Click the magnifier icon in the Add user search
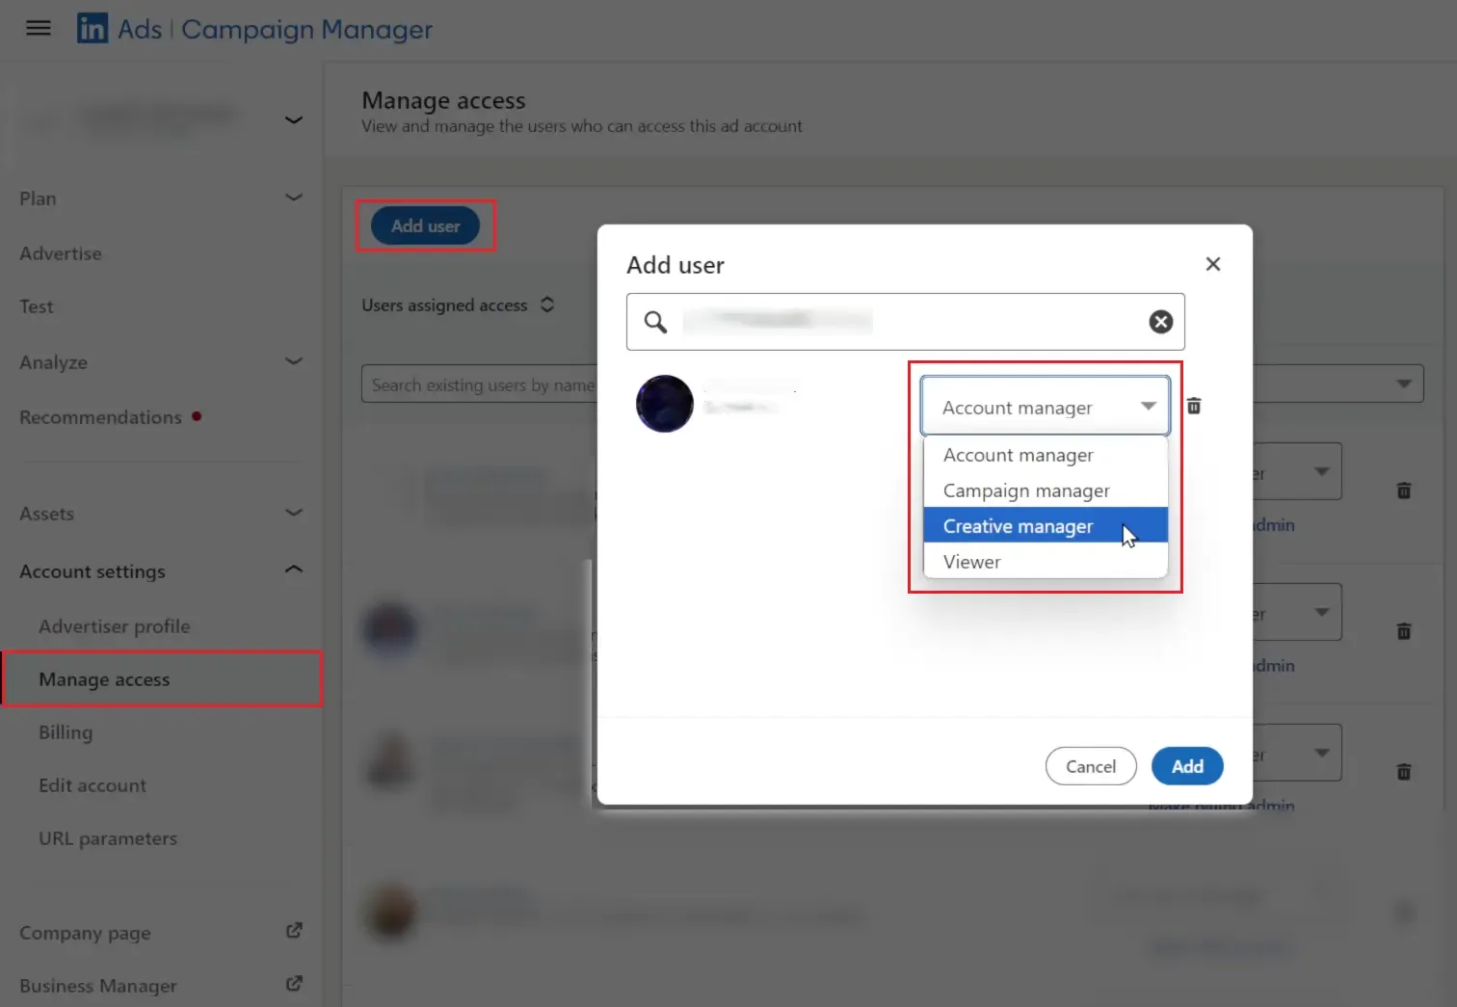Viewport: 1457px width, 1007px height. tap(656, 322)
